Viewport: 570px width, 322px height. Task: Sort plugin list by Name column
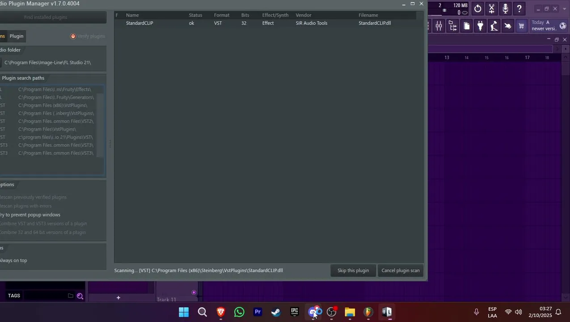click(x=132, y=15)
